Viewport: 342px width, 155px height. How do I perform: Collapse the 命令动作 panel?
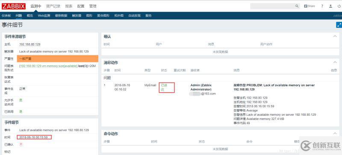click(x=335, y=133)
